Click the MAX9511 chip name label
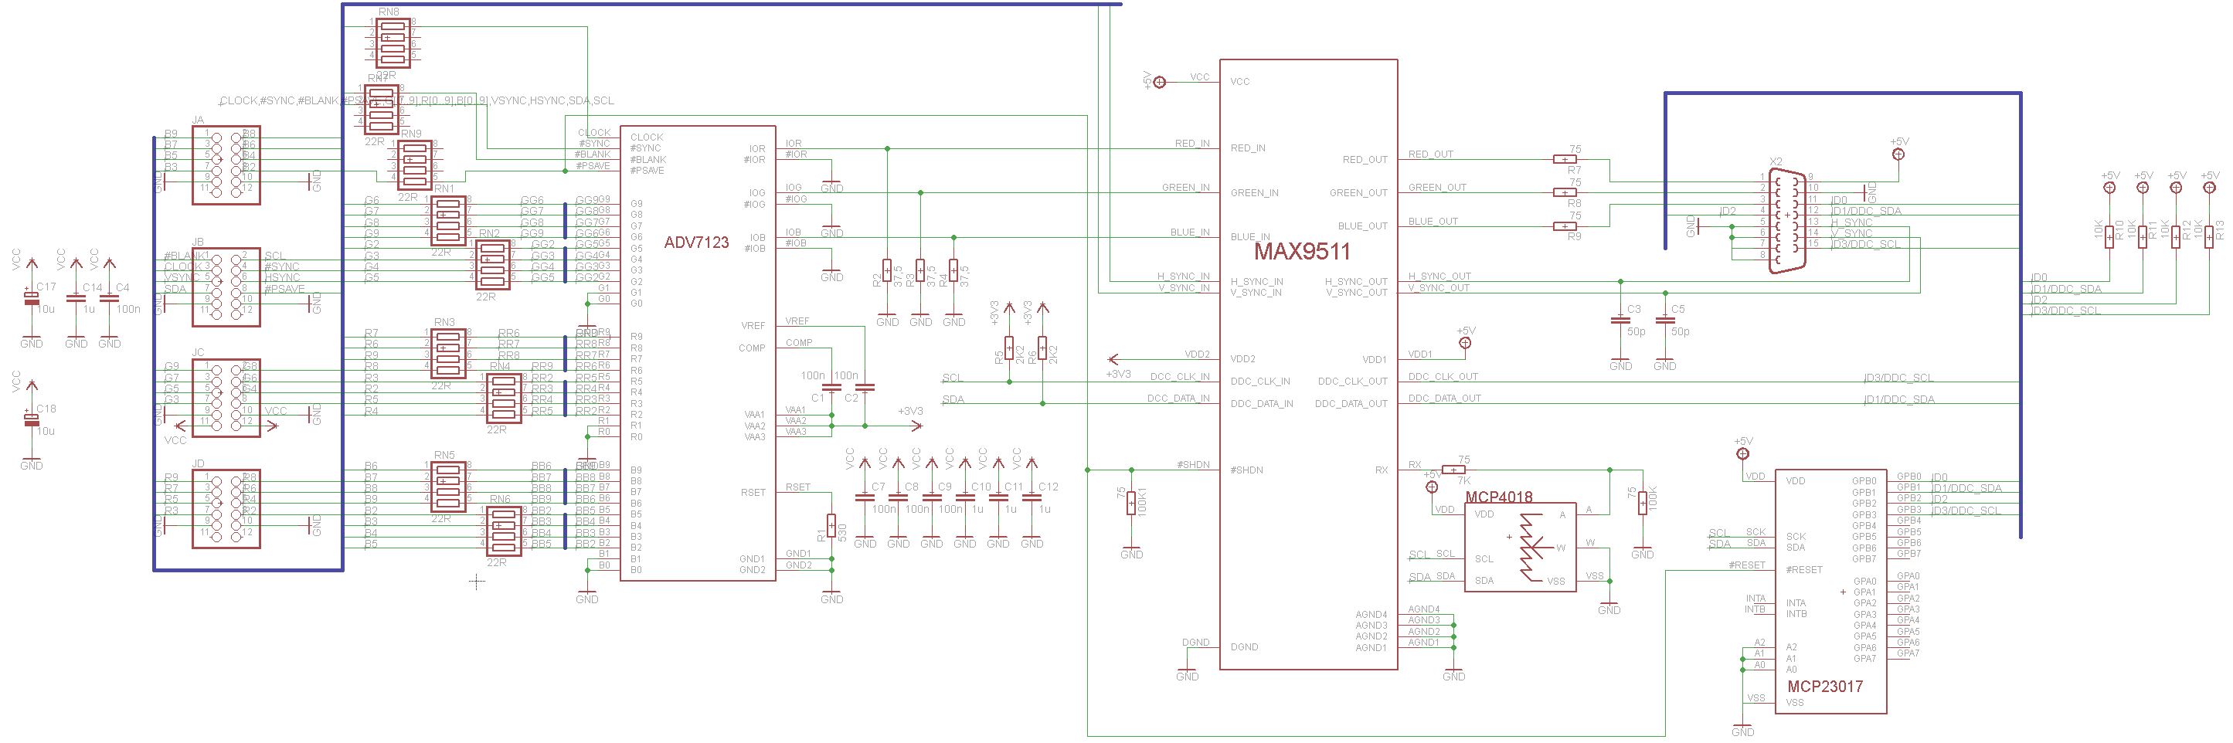The image size is (2233, 743). (1302, 253)
